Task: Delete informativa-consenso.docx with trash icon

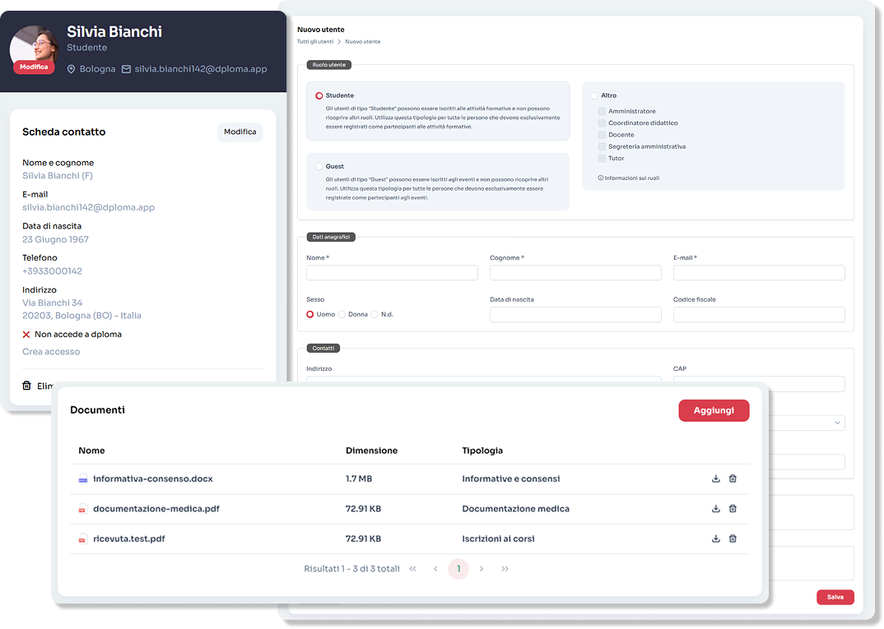Action: 733,479
